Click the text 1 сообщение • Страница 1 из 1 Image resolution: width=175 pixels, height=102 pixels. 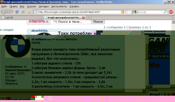click(127, 27)
